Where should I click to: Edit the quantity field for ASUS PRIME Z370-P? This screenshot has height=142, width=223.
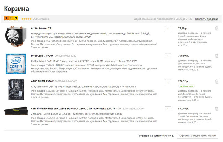[x=168, y=81]
